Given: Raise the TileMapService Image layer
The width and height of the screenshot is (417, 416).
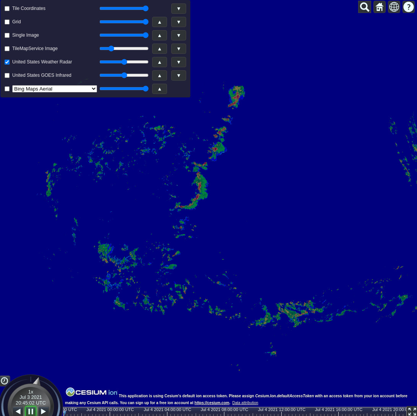Looking at the screenshot, I should [x=159, y=49].
